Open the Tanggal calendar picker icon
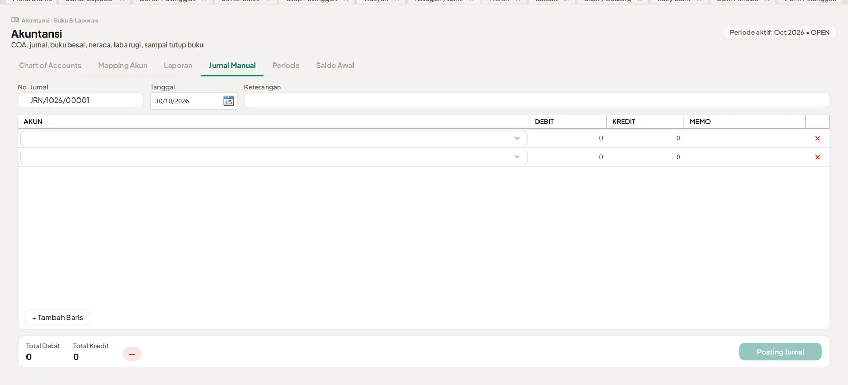848x385 pixels. (x=228, y=101)
